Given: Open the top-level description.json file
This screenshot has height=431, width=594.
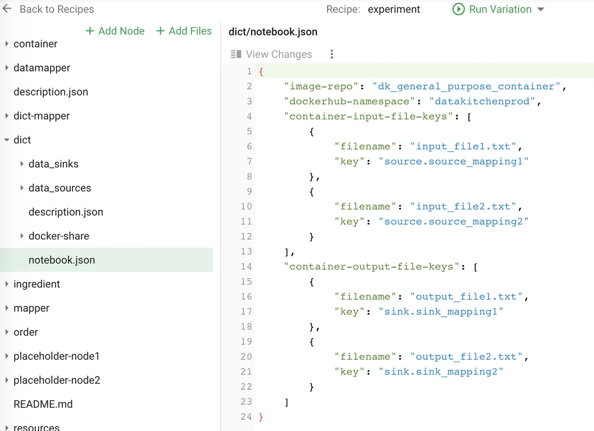Looking at the screenshot, I should click(x=50, y=92).
